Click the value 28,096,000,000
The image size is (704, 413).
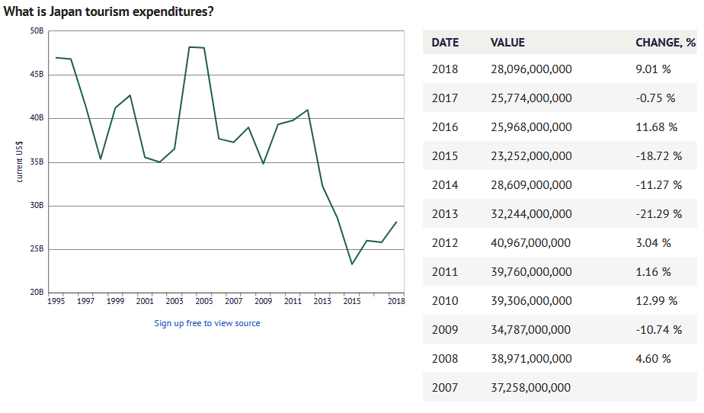pyautogui.click(x=531, y=69)
